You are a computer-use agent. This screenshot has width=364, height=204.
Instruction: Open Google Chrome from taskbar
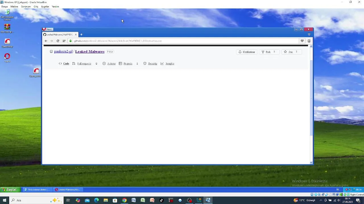click(x=124, y=200)
